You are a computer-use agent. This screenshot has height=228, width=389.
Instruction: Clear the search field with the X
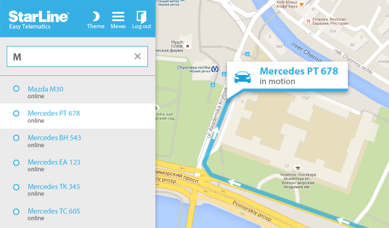[x=138, y=56]
